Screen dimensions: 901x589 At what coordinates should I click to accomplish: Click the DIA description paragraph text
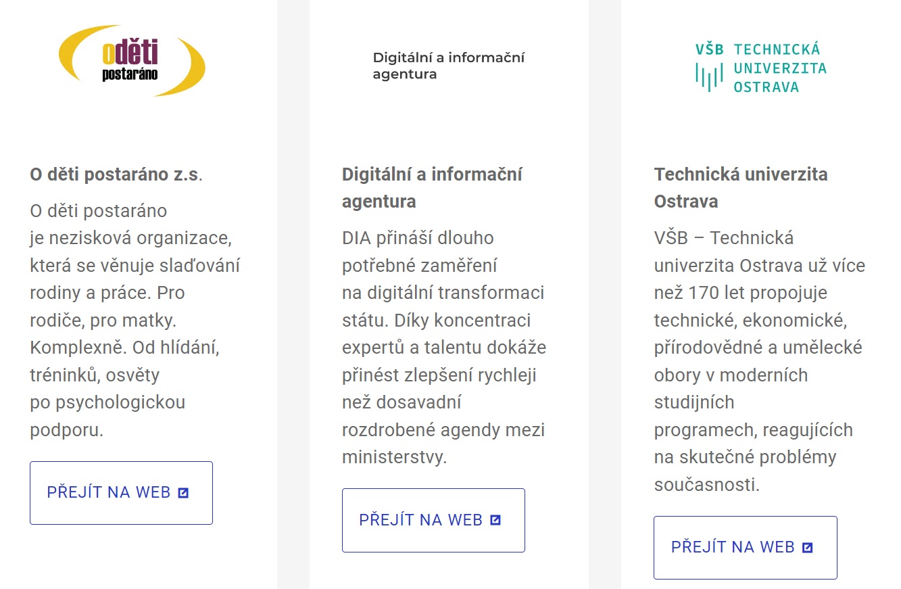(443, 347)
